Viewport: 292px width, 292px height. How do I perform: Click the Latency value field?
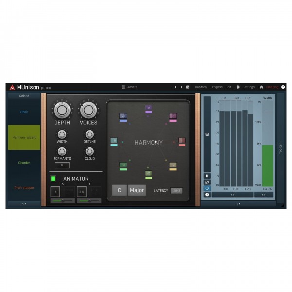pyautogui.click(x=176, y=191)
